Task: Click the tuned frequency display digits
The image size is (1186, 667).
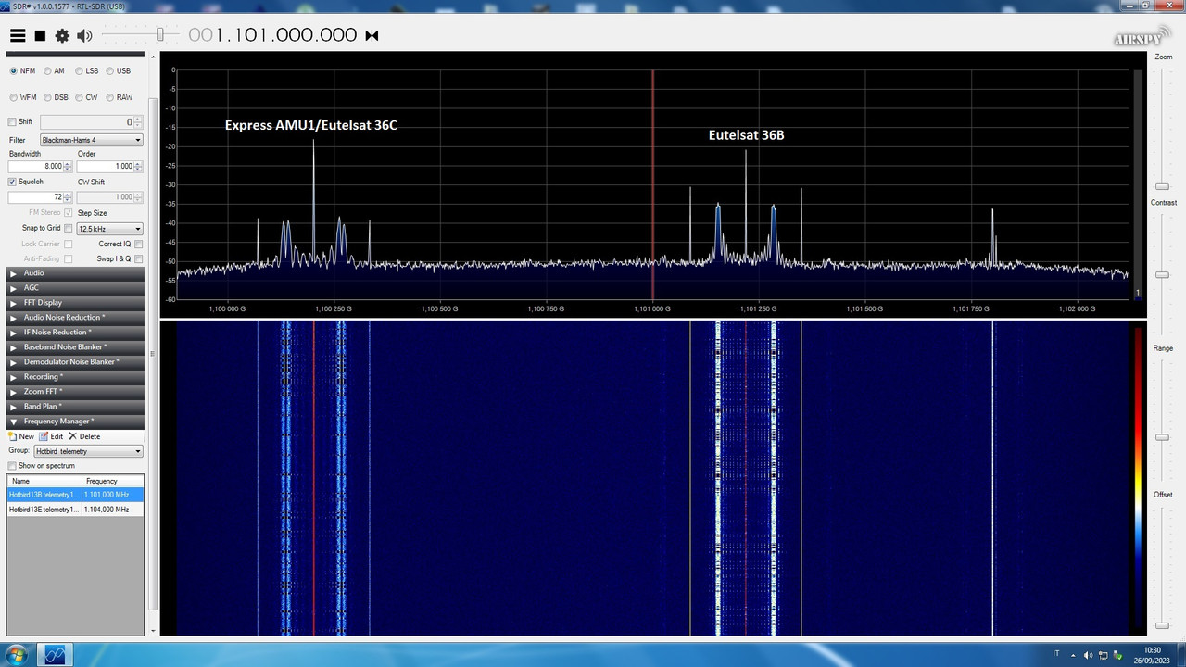Action: [272, 35]
